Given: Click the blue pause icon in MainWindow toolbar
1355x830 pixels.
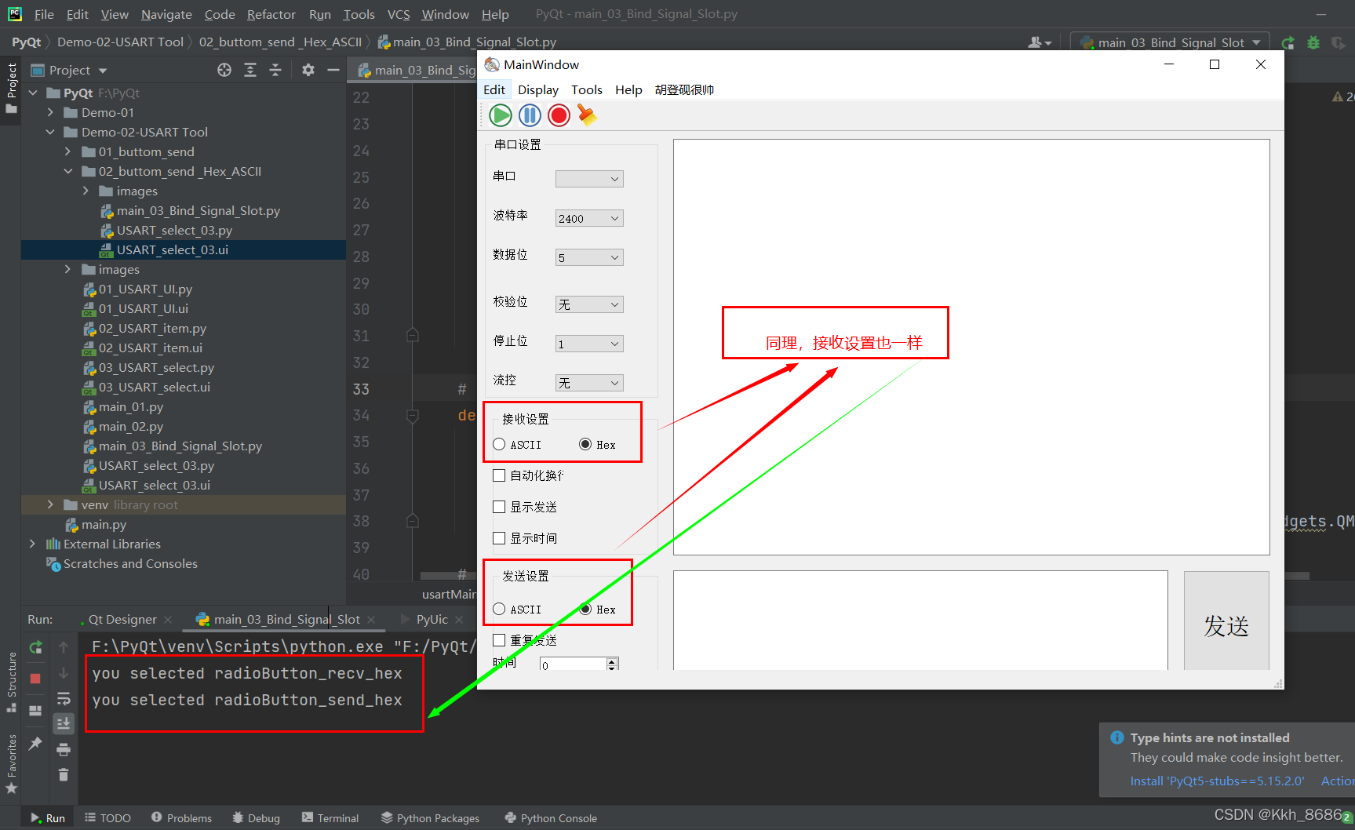Looking at the screenshot, I should click(530, 115).
